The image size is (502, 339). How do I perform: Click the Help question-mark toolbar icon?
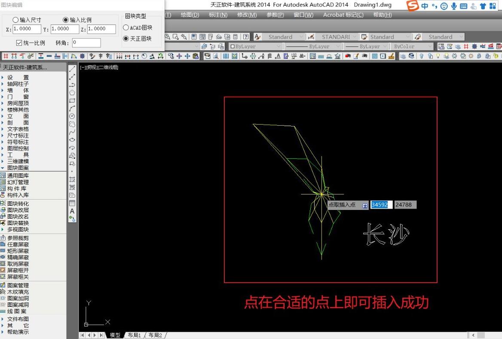[x=246, y=37]
